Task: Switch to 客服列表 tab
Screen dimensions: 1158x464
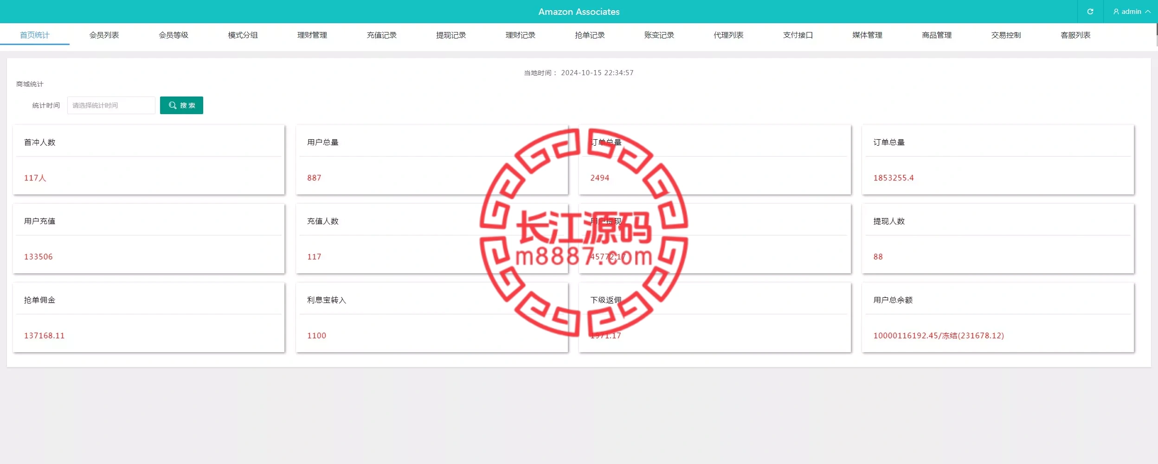Action: click(x=1075, y=35)
